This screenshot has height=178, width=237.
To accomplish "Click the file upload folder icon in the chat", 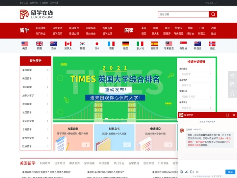I will pyautogui.click(x=192, y=172).
